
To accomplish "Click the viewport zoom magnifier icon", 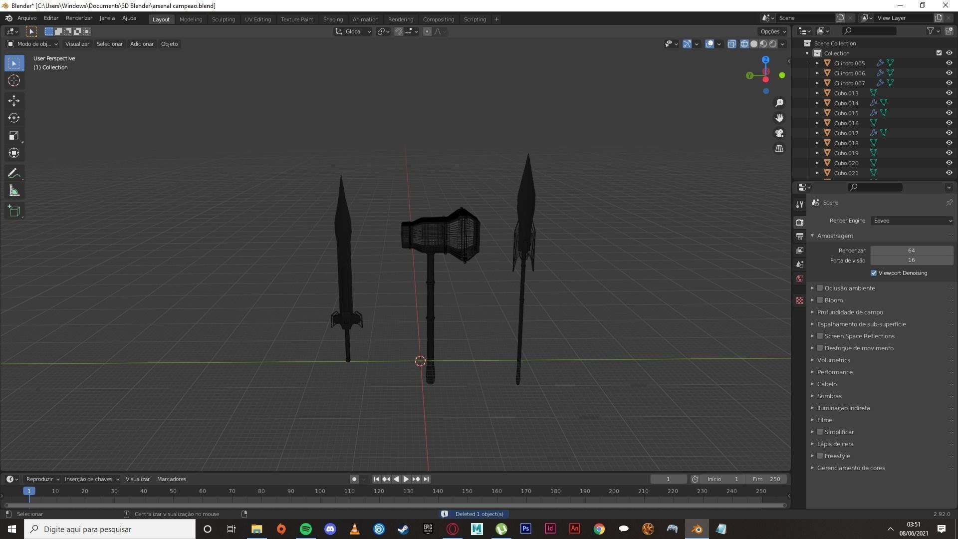I will click(x=779, y=103).
